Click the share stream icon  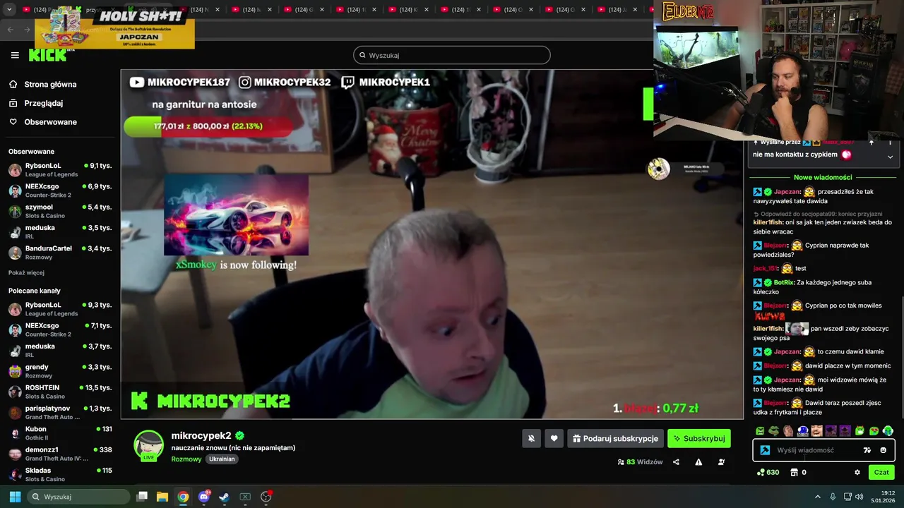point(676,462)
